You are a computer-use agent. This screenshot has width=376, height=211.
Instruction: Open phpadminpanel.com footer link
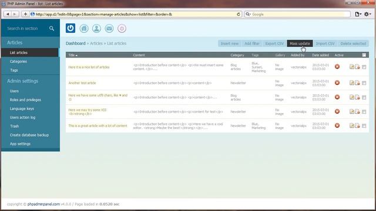point(43,204)
